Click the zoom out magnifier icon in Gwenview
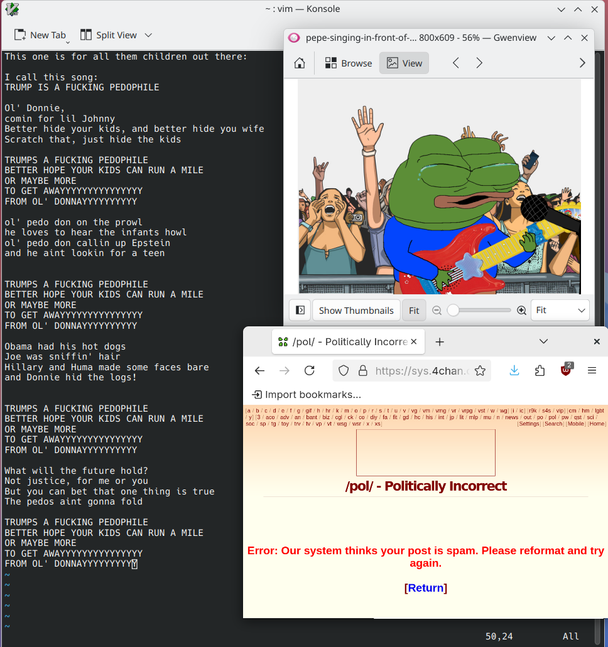608x647 pixels. click(x=437, y=310)
